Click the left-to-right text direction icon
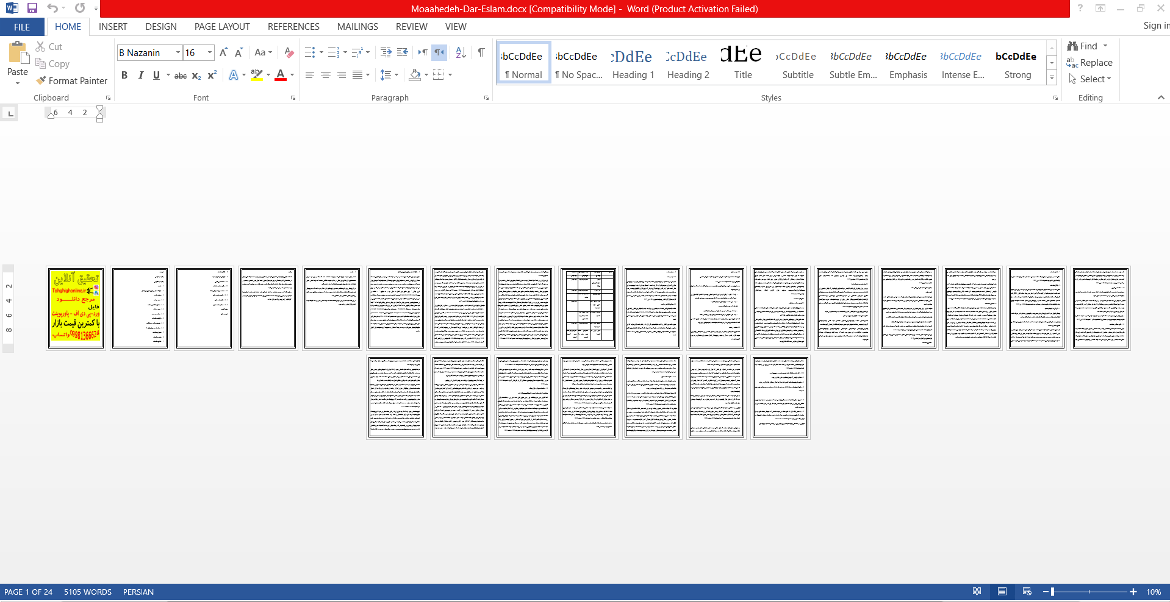Screen dimensions: 1170x602 pyautogui.click(x=422, y=52)
